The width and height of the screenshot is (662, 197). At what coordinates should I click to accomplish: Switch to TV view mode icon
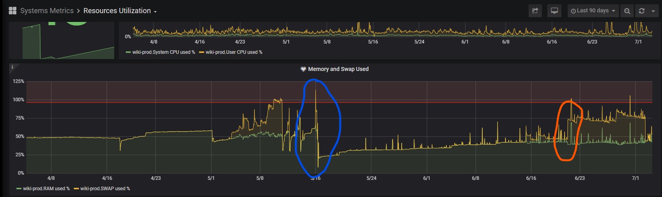click(554, 11)
